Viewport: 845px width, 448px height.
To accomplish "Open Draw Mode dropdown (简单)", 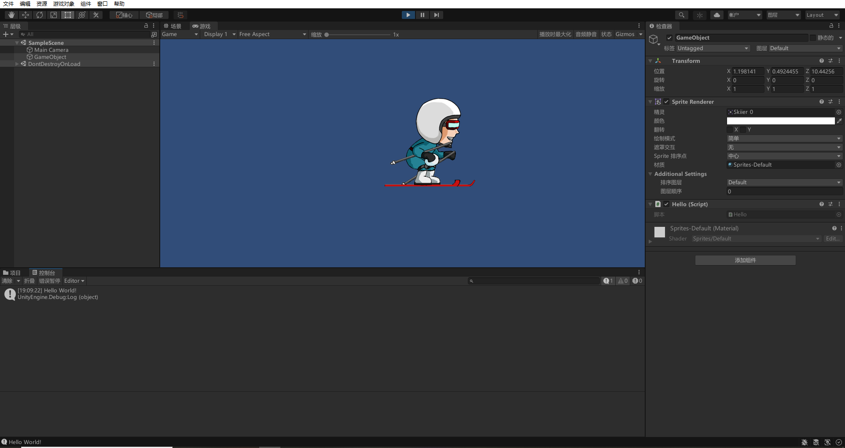I will [x=784, y=138].
